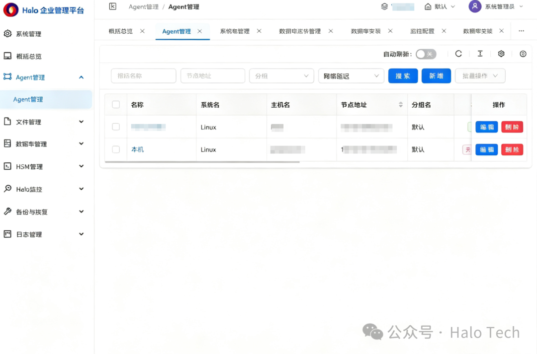The height and width of the screenshot is (354, 537).
Task: Check the 本机 row checkbox
Action: (x=116, y=149)
